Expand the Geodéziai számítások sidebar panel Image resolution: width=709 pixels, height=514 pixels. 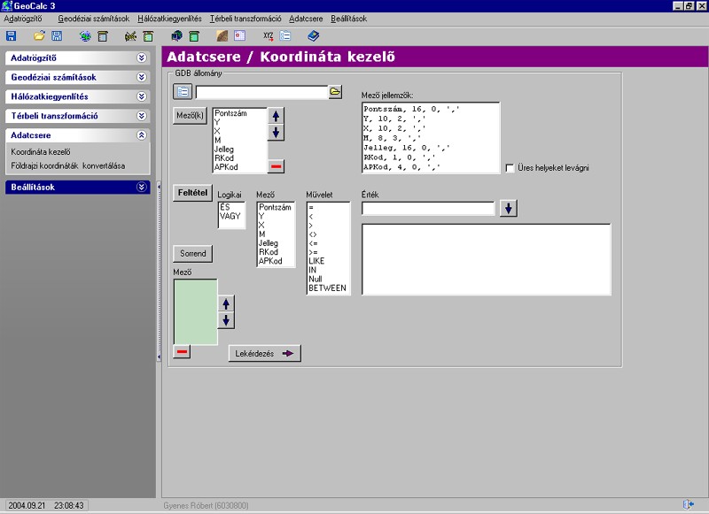pyautogui.click(x=142, y=77)
